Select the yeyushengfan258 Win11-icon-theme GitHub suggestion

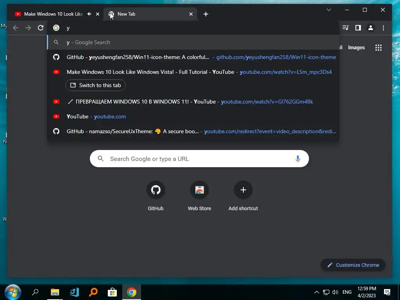click(x=193, y=57)
